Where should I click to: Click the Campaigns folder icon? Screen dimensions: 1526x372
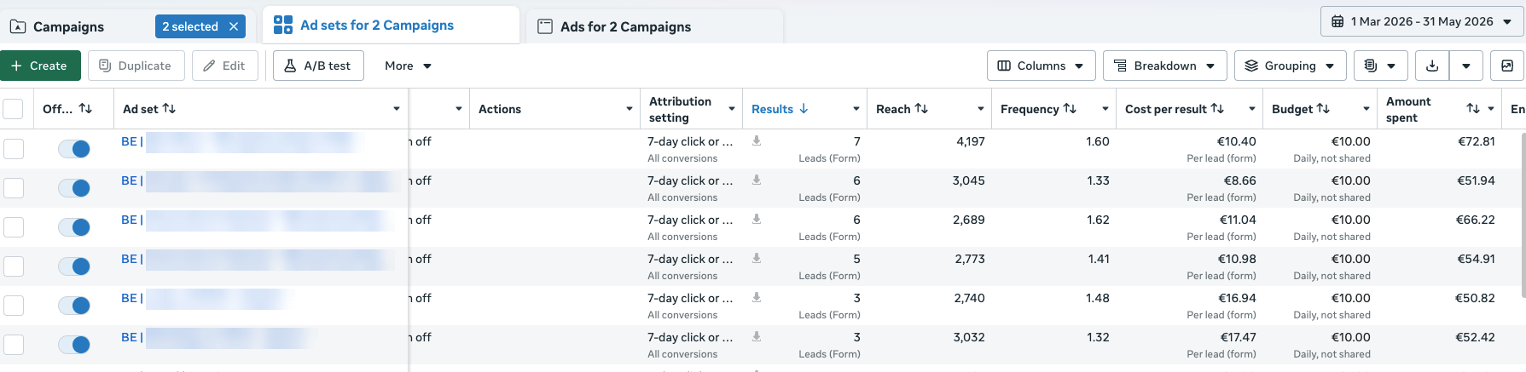[x=17, y=26]
